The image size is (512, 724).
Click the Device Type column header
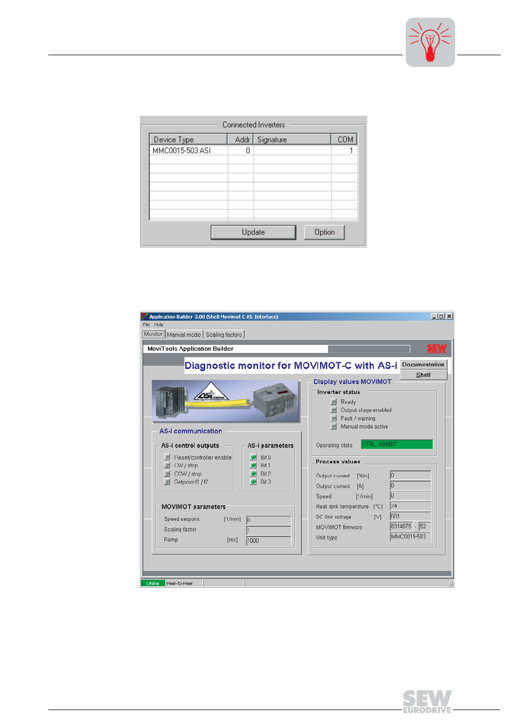(188, 139)
